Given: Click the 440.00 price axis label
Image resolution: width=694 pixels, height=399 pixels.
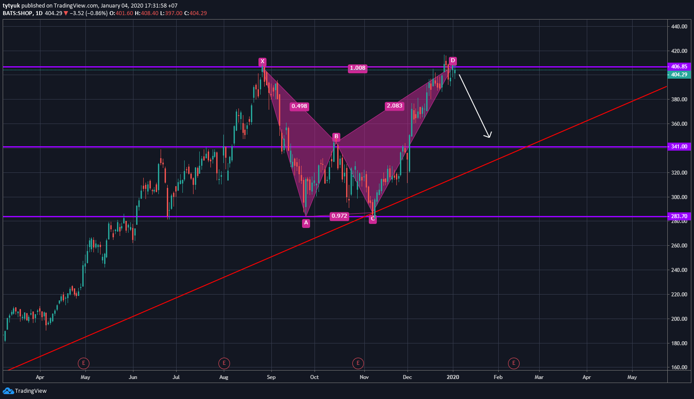Looking at the screenshot, I should [679, 27].
